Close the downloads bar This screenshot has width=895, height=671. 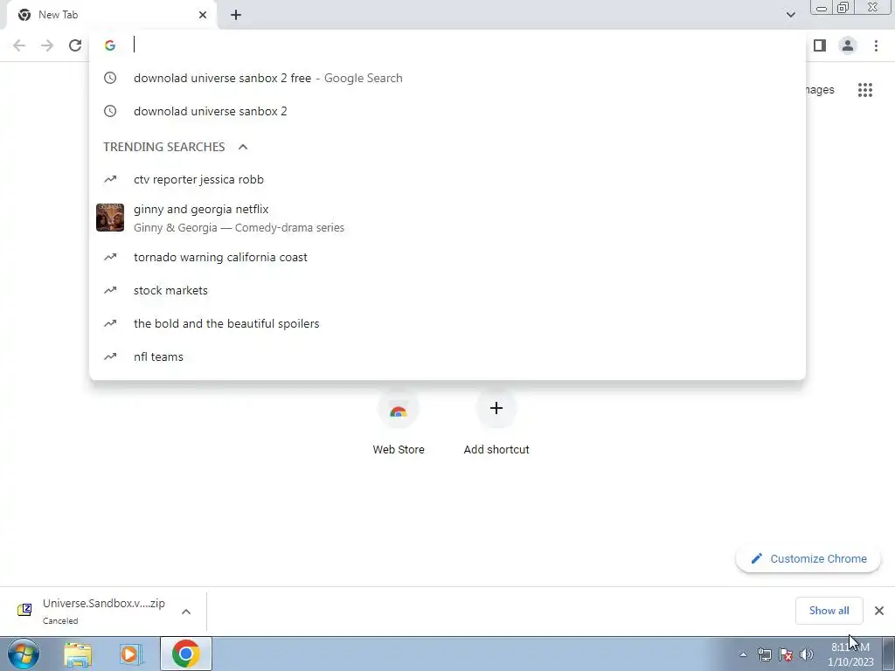pos(879,611)
